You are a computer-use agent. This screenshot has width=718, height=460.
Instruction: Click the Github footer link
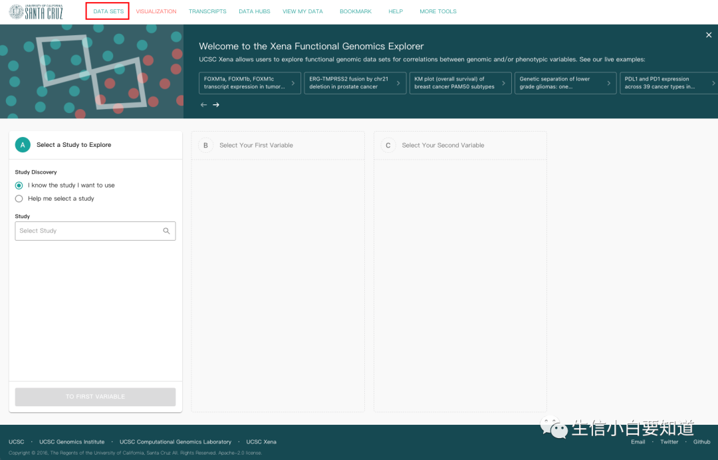coord(701,441)
